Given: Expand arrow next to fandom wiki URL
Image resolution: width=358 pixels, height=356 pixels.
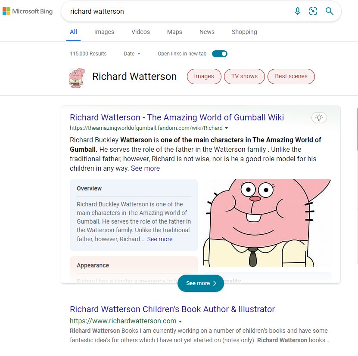Looking at the screenshot, I should pos(227,128).
